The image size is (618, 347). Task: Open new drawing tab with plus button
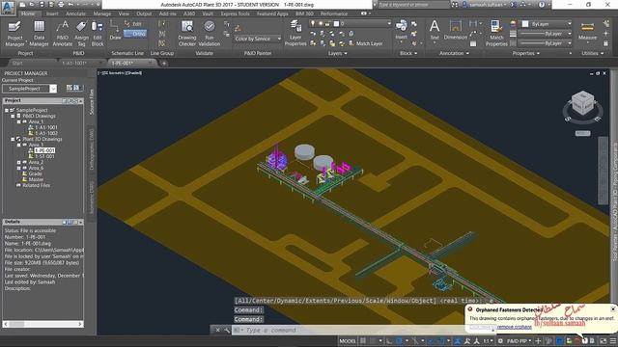point(163,63)
